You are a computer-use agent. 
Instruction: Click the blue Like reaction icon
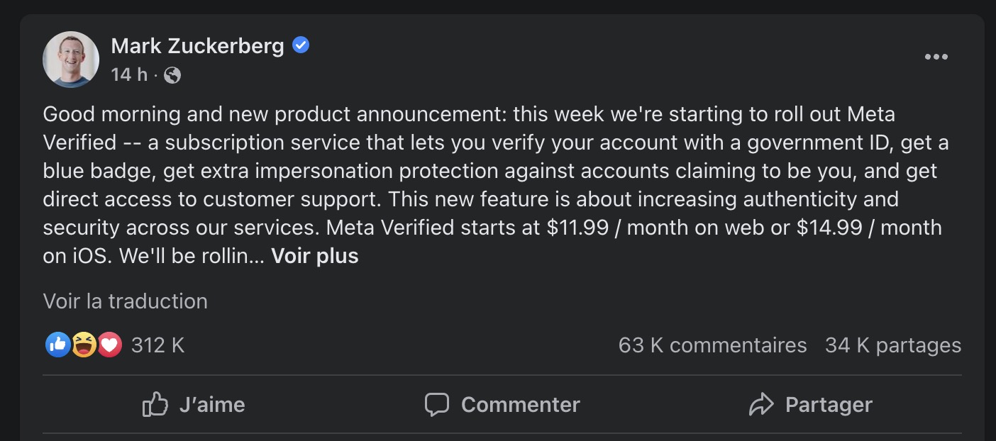pos(57,345)
